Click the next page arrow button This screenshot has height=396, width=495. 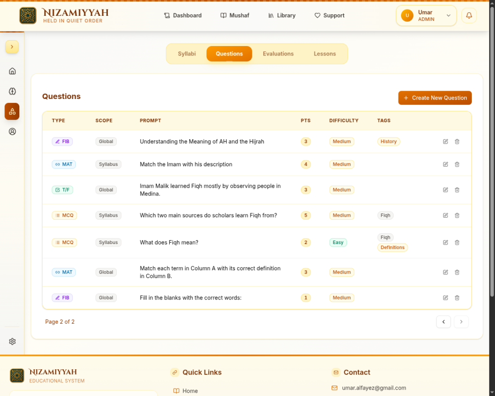[461, 322]
